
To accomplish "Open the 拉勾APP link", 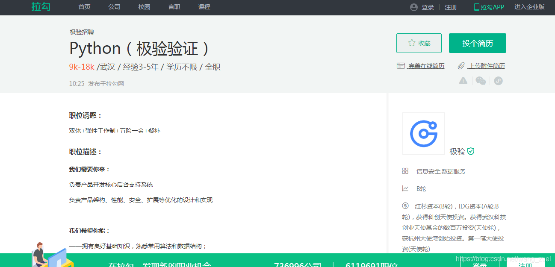I will [x=493, y=7].
